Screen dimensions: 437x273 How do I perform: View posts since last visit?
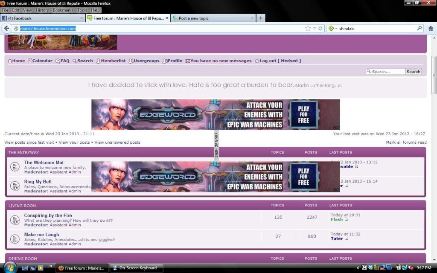pyautogui.click(x=29, y=142)
